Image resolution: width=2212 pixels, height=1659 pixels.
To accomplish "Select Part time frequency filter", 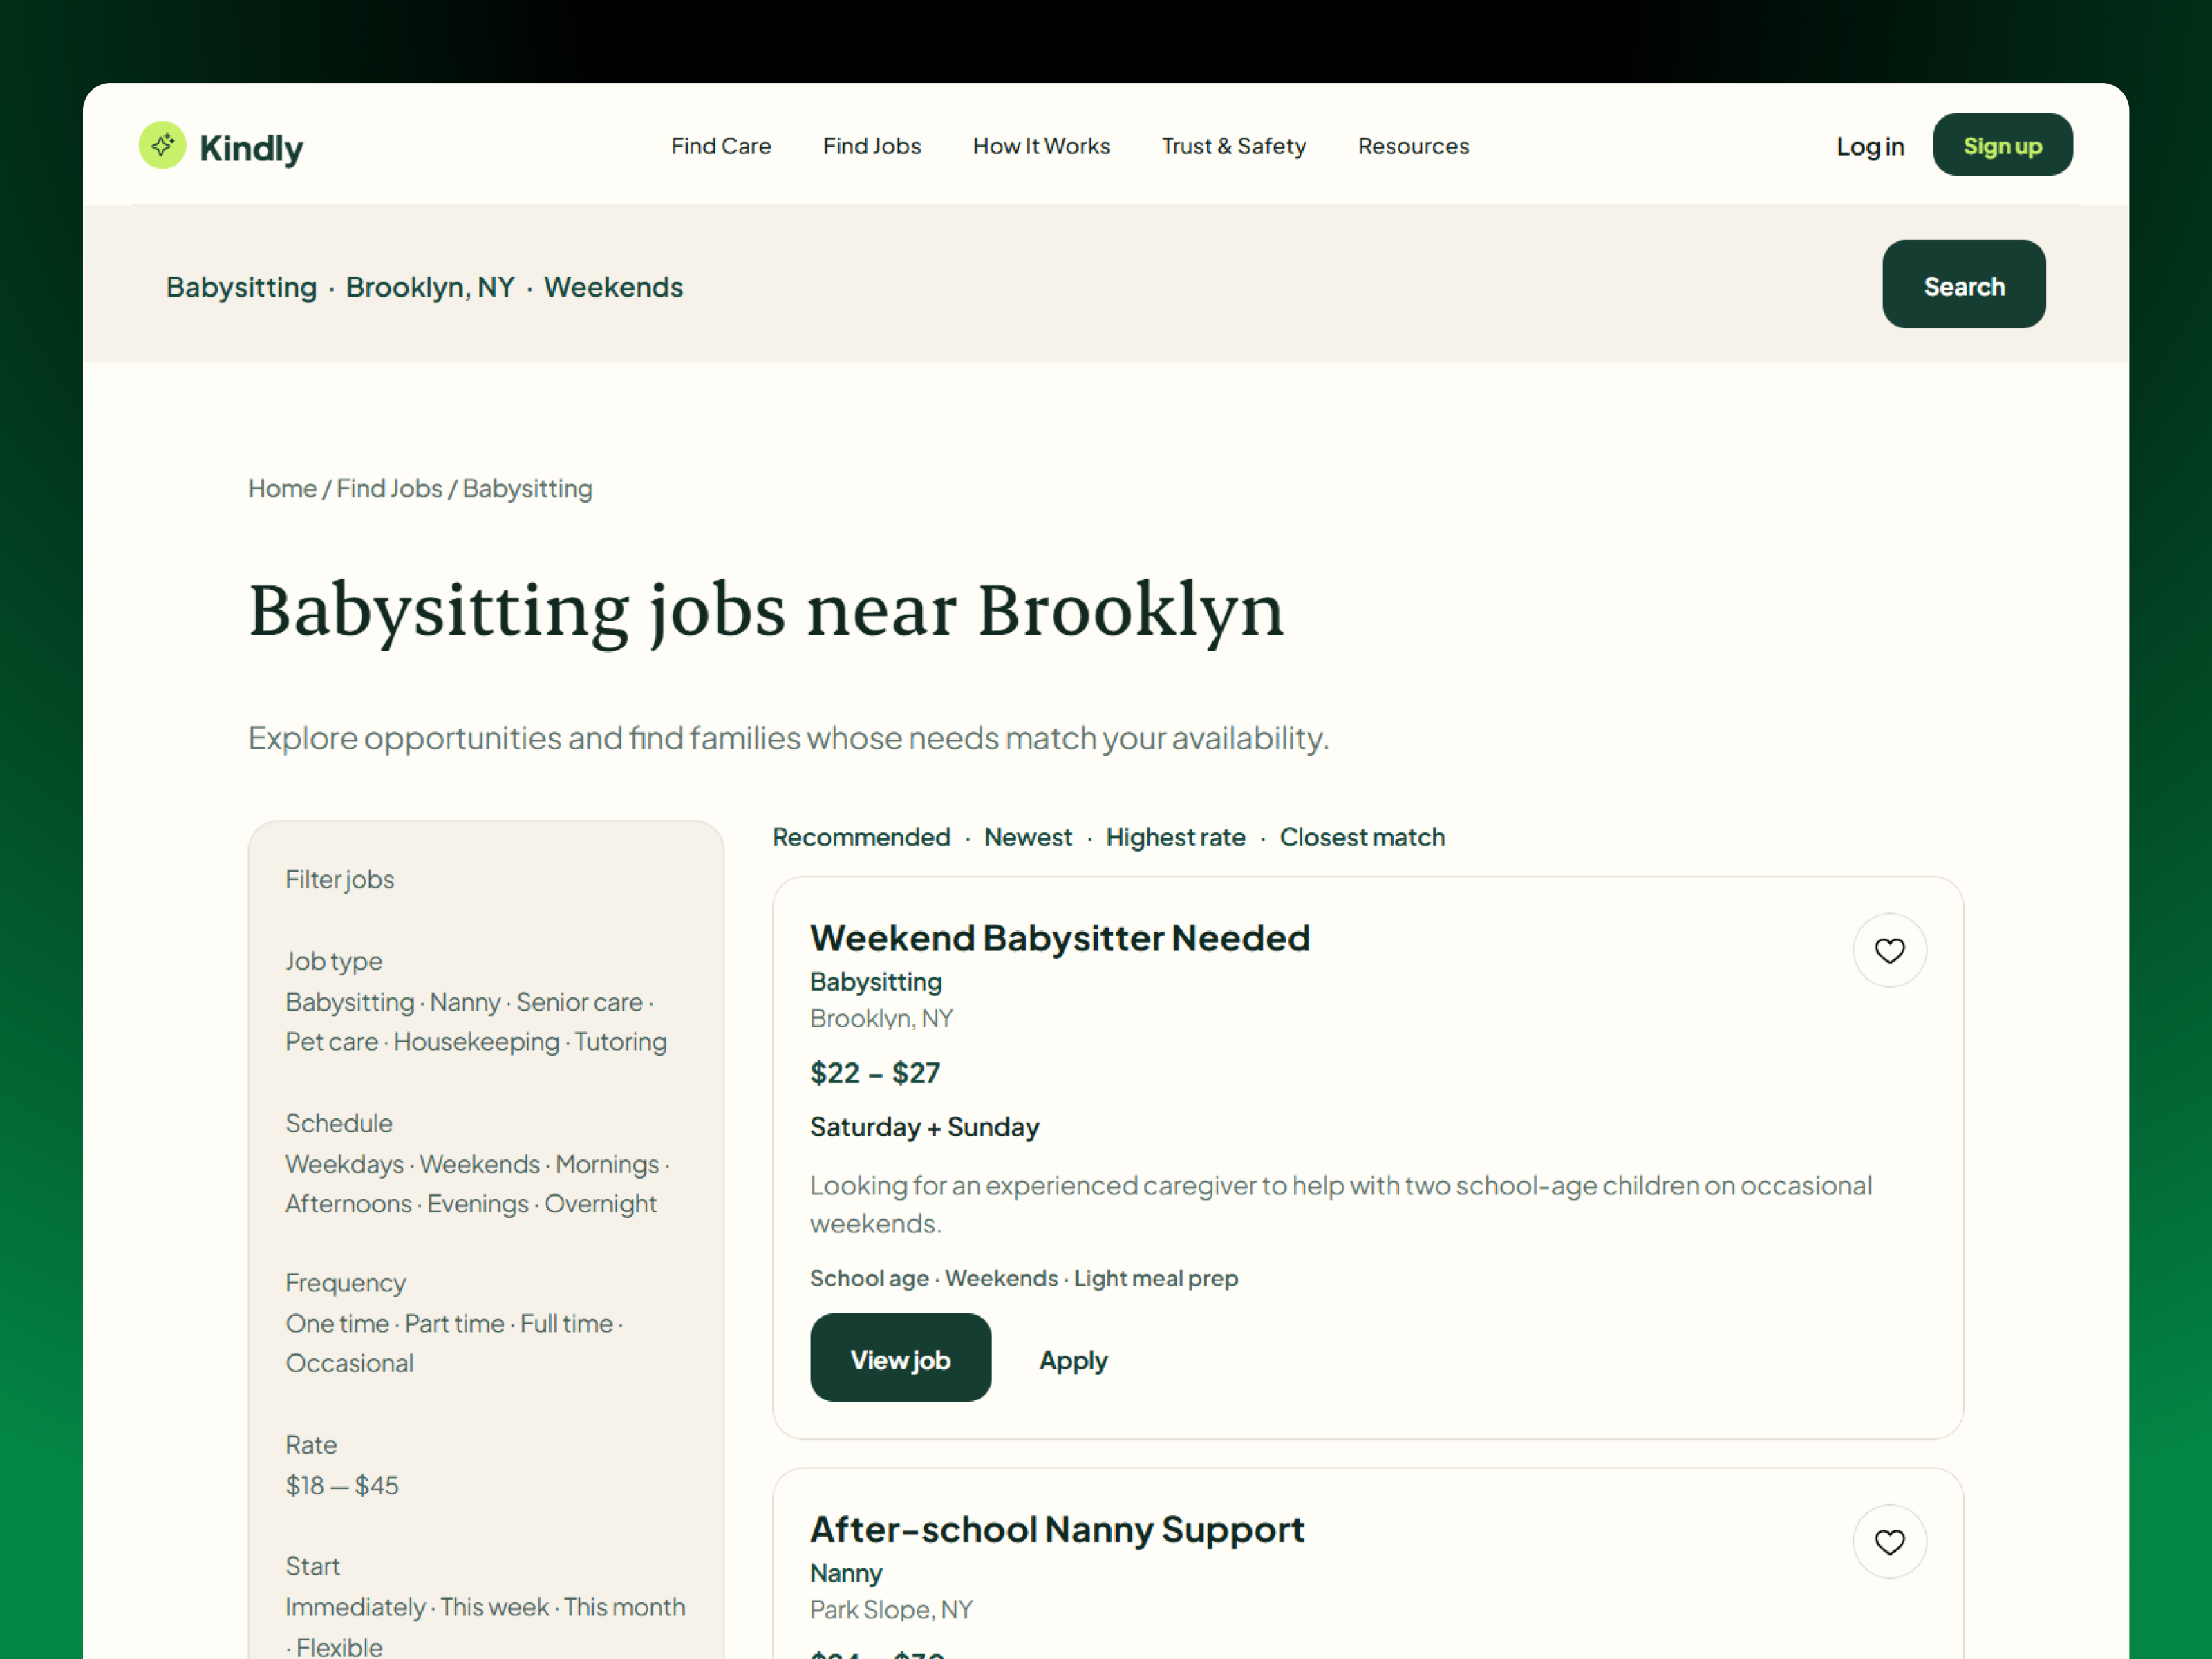I will [454, 1324].
